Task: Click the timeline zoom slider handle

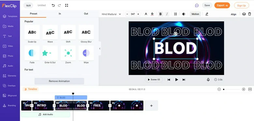Action: [224, 89]
